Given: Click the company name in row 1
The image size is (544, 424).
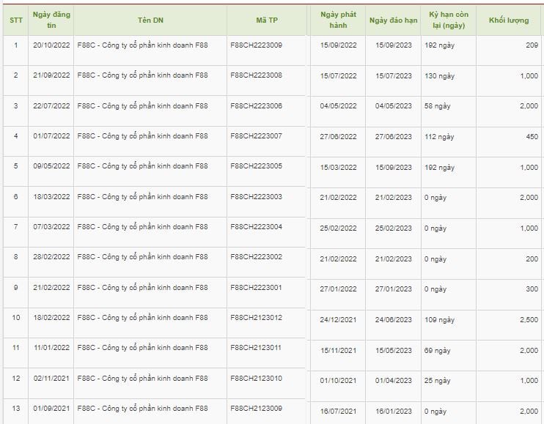Looking at the screenshot, I should tap(142, 45).
